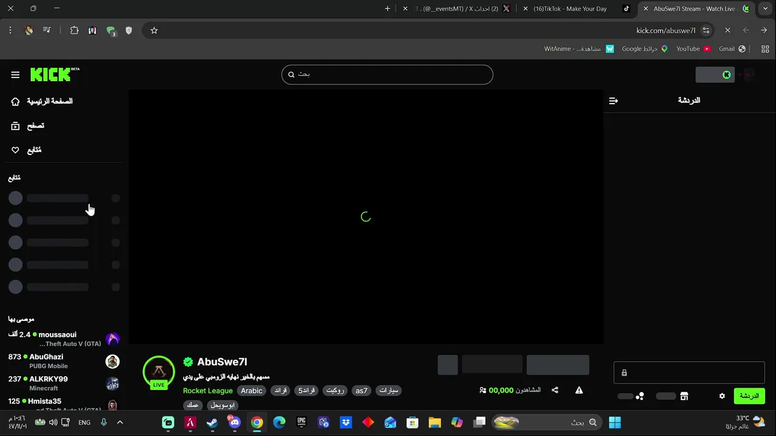Viewport: 776px width, 436px height.
Task: Select the Arabic language tag
Action: point(252,391)
